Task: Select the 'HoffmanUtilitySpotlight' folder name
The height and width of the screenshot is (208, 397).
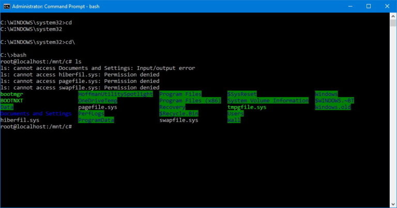Action: coord(115,94)
